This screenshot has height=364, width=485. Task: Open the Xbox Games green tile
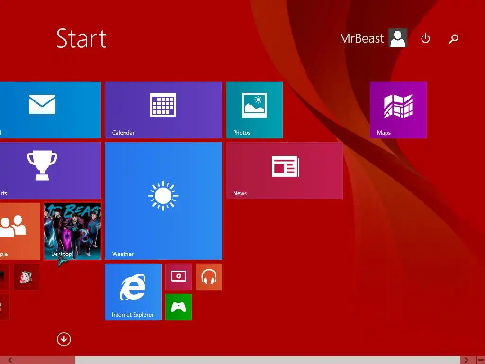click(179, 307)
